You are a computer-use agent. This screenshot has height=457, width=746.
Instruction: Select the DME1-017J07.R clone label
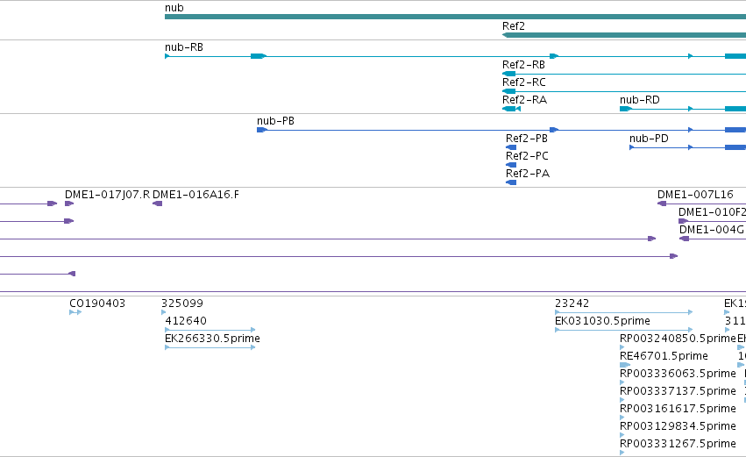pos(107,195)
